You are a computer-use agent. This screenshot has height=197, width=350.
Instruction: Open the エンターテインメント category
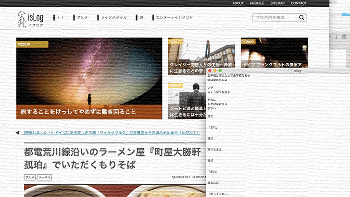pyautogui.click(x=173, y=17)
